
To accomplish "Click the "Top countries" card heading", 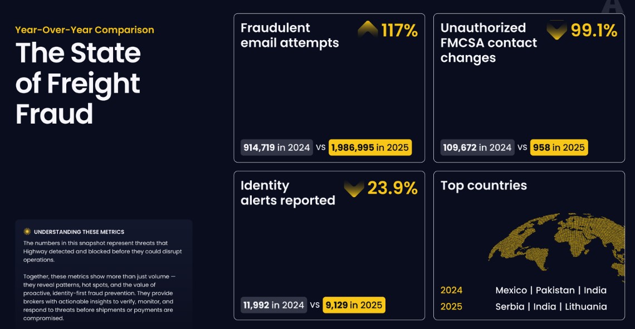I will pyautogui.click(x=483, y=185).
